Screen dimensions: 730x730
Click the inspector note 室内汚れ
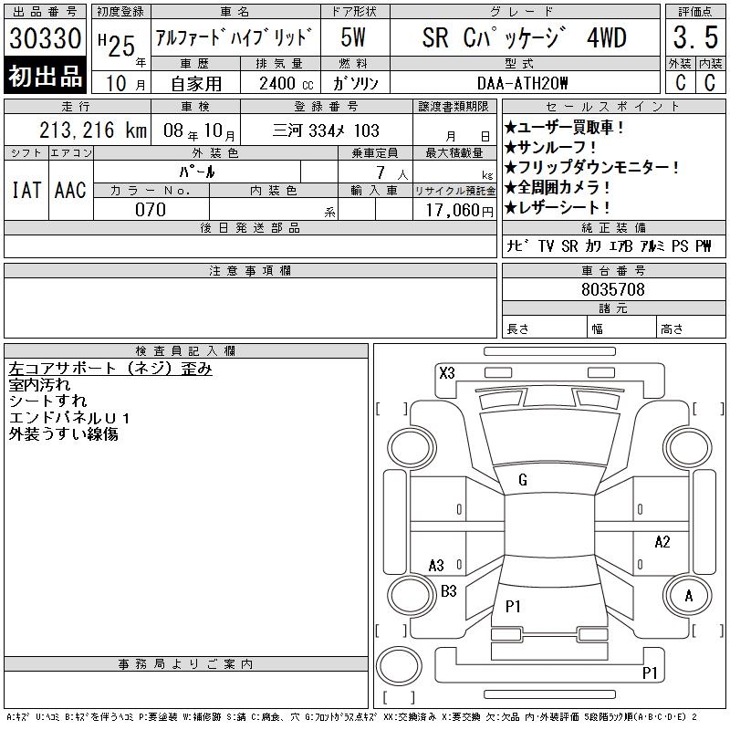point(39,384)
